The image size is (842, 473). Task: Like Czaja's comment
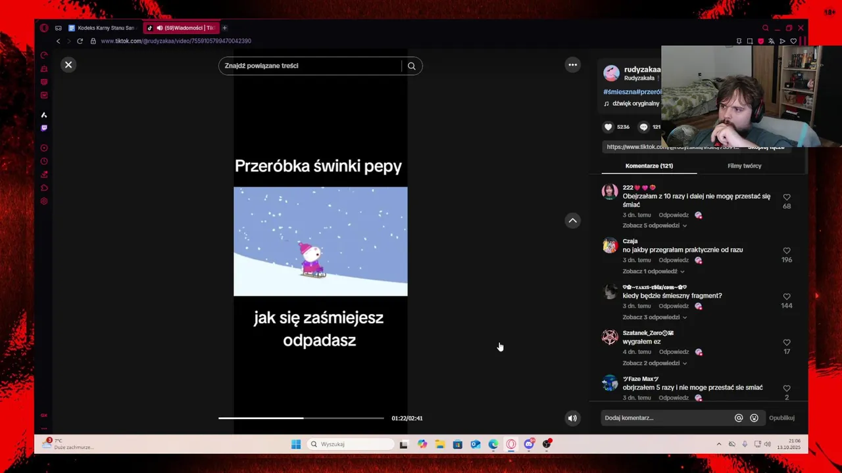click(787, 251)
